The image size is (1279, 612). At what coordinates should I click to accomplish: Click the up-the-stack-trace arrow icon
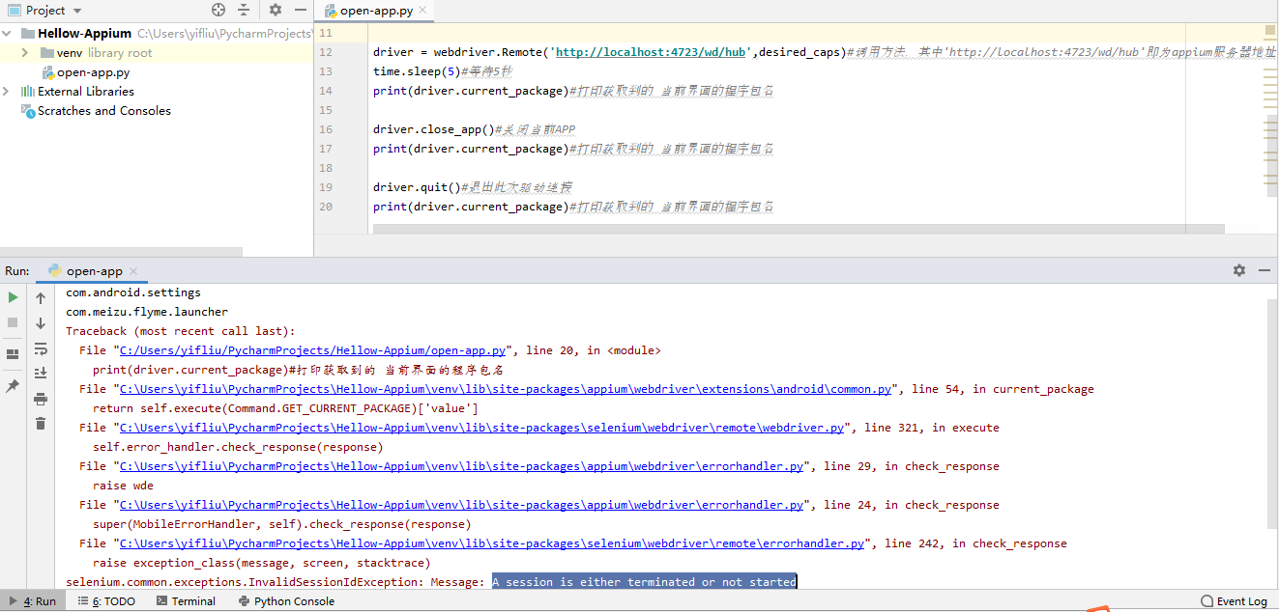[x=40, y=296]
